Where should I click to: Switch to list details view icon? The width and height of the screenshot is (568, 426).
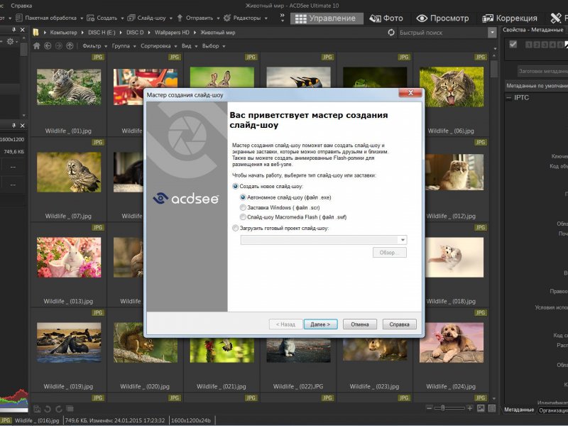coord(492,408)
